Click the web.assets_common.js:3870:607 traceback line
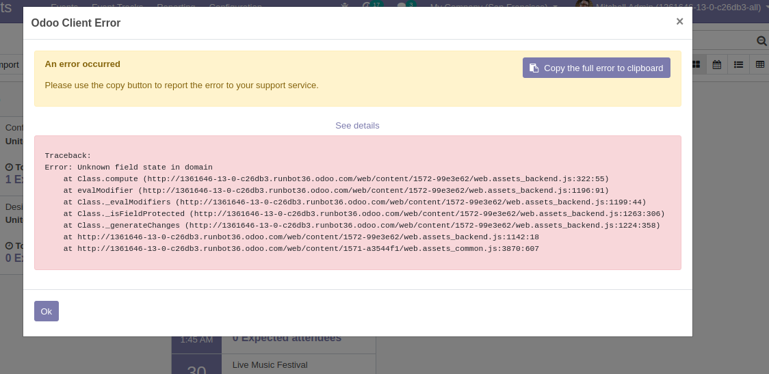 pyautogui.click(x=301, y=249)
